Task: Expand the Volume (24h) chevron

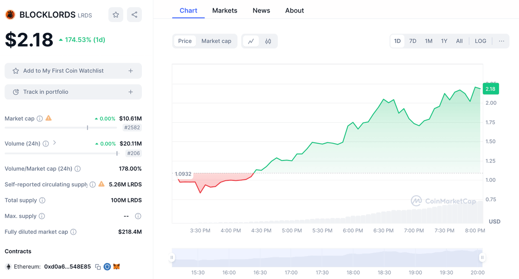Action: click(x=54, y=143)
